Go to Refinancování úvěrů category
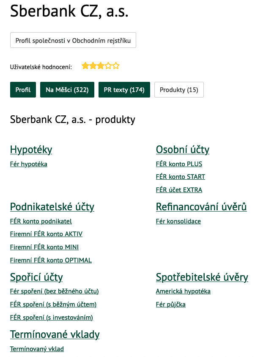266x357 pixels. point(201,207)
